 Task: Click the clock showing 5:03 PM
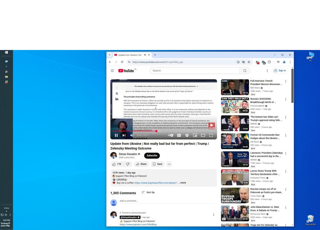[6, 220]
